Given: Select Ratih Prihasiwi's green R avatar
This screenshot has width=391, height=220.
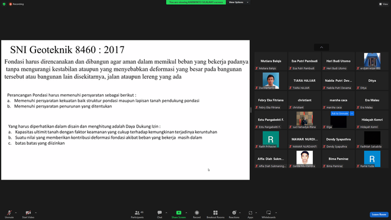Looking at the screenshot, I should [x=271, y=139].
